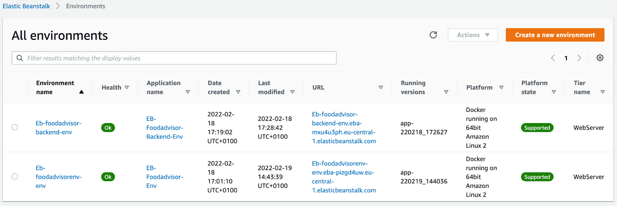Screen dimensions: 617x206
Task: Focus the filter results search field
Action: (174, 58)
